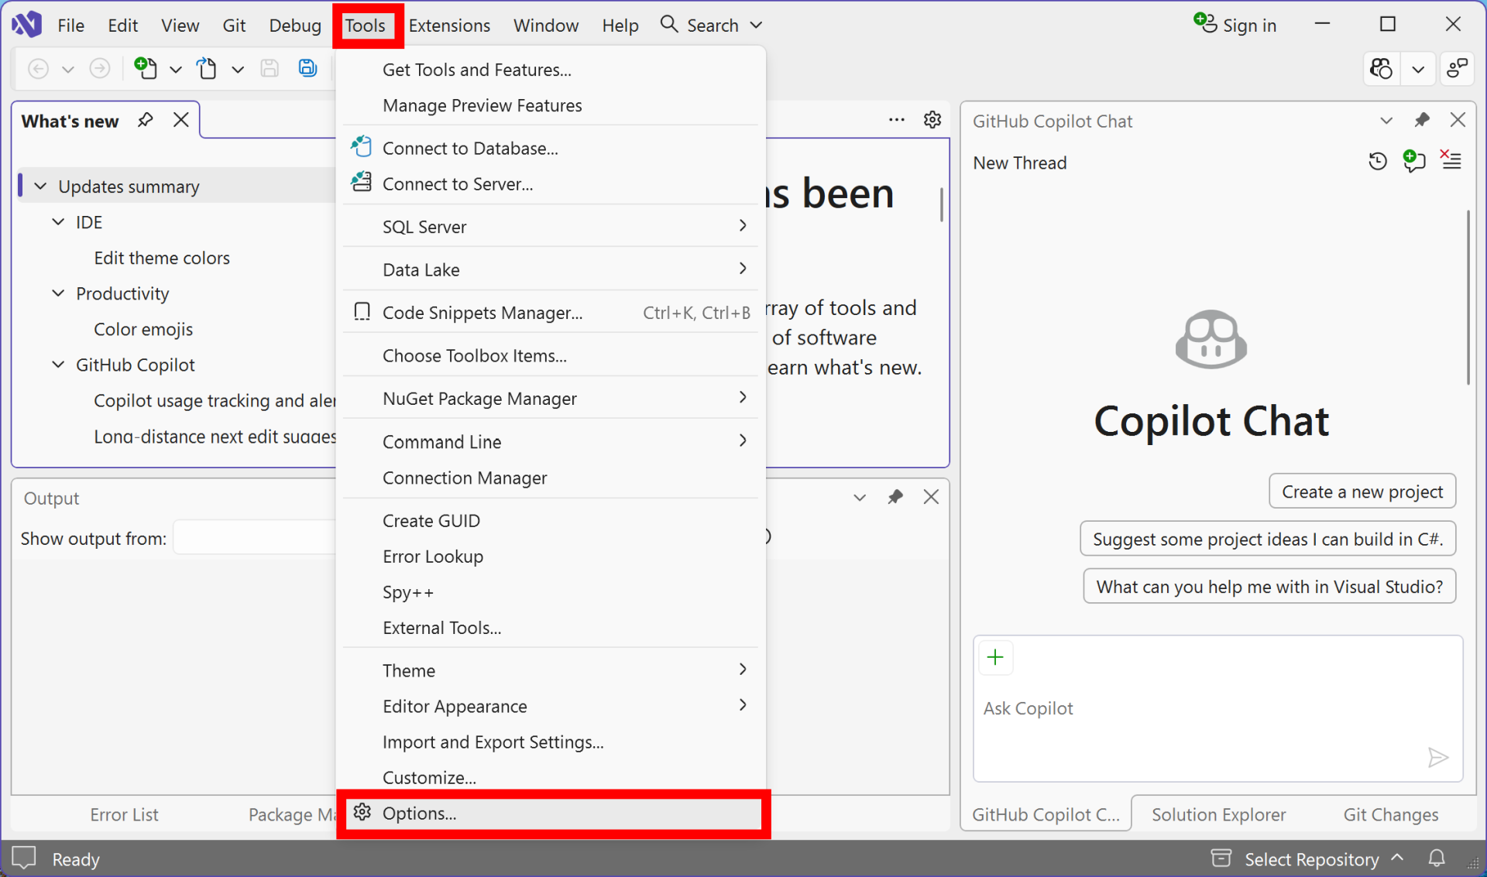Open the What's new settings gear
1487x877 pixels.
932,120
